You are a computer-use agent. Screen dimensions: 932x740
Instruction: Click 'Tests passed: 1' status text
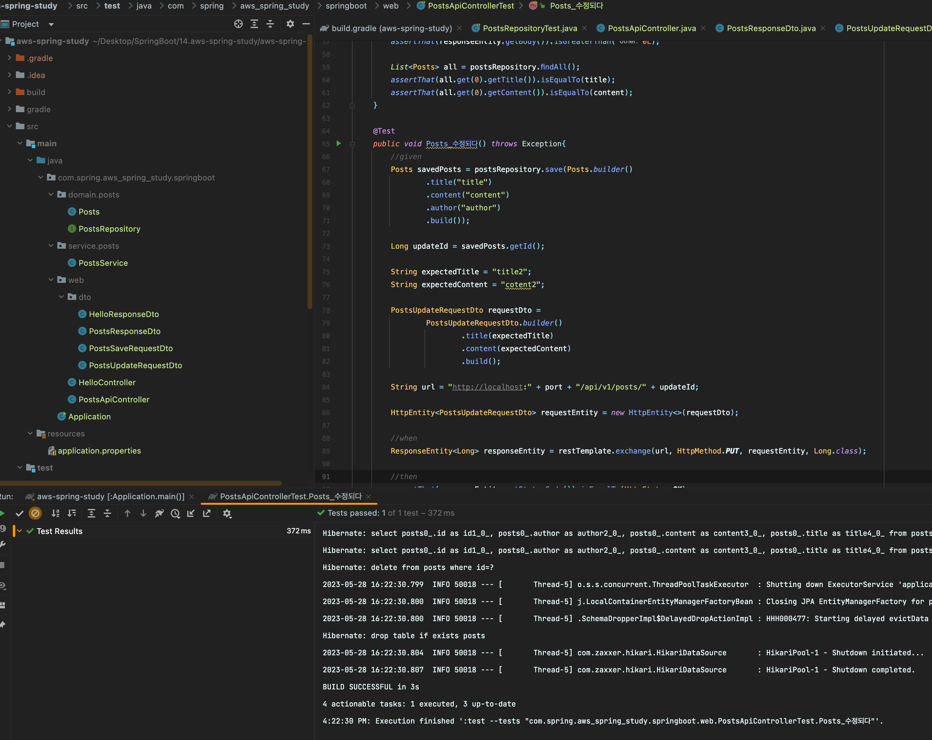[x=357, y=513]
